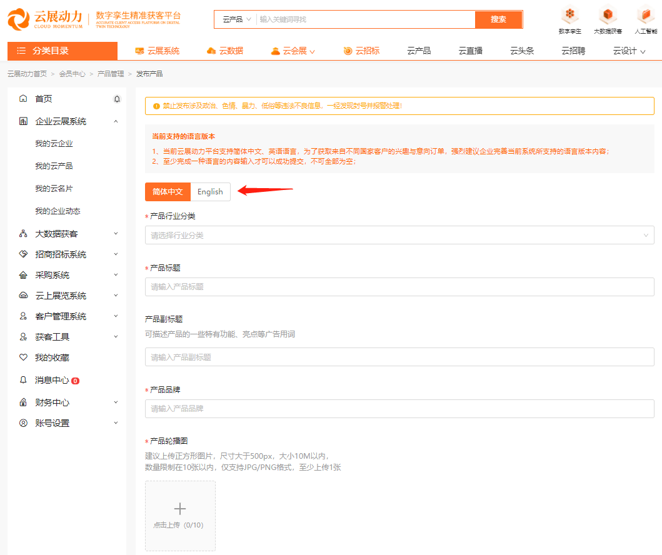Screen dimensions: 662x555
Task: Click the 搜索 search button
Action: [x=498, y=19]
